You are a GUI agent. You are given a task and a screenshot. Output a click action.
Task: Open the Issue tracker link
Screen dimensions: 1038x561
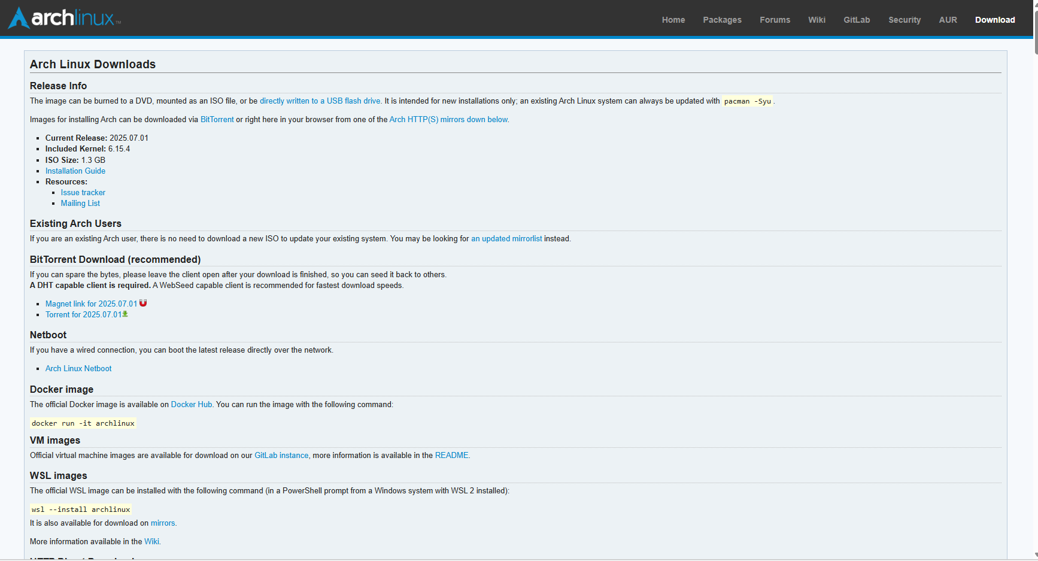point(83,193)
